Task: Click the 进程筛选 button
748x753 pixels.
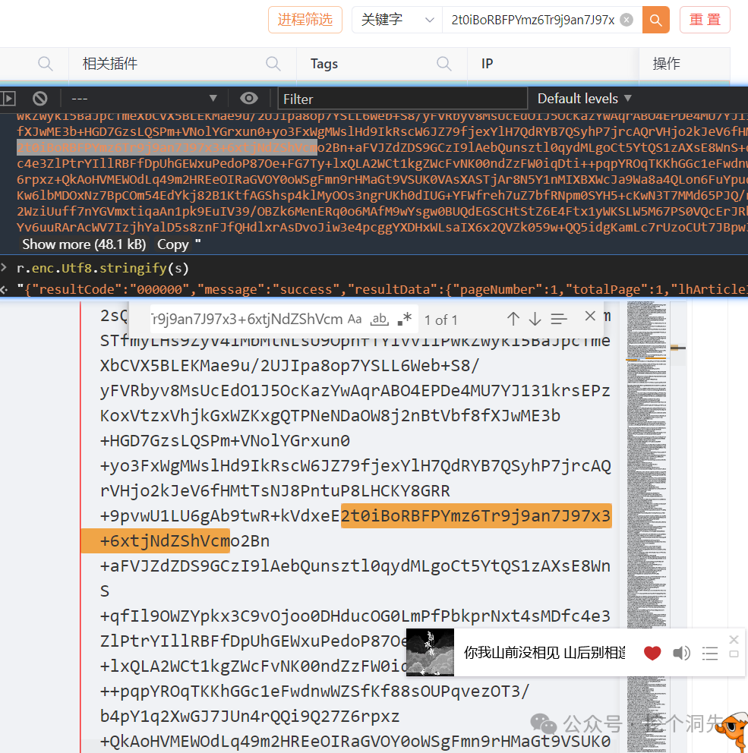Action: click(x=305, y=20)
